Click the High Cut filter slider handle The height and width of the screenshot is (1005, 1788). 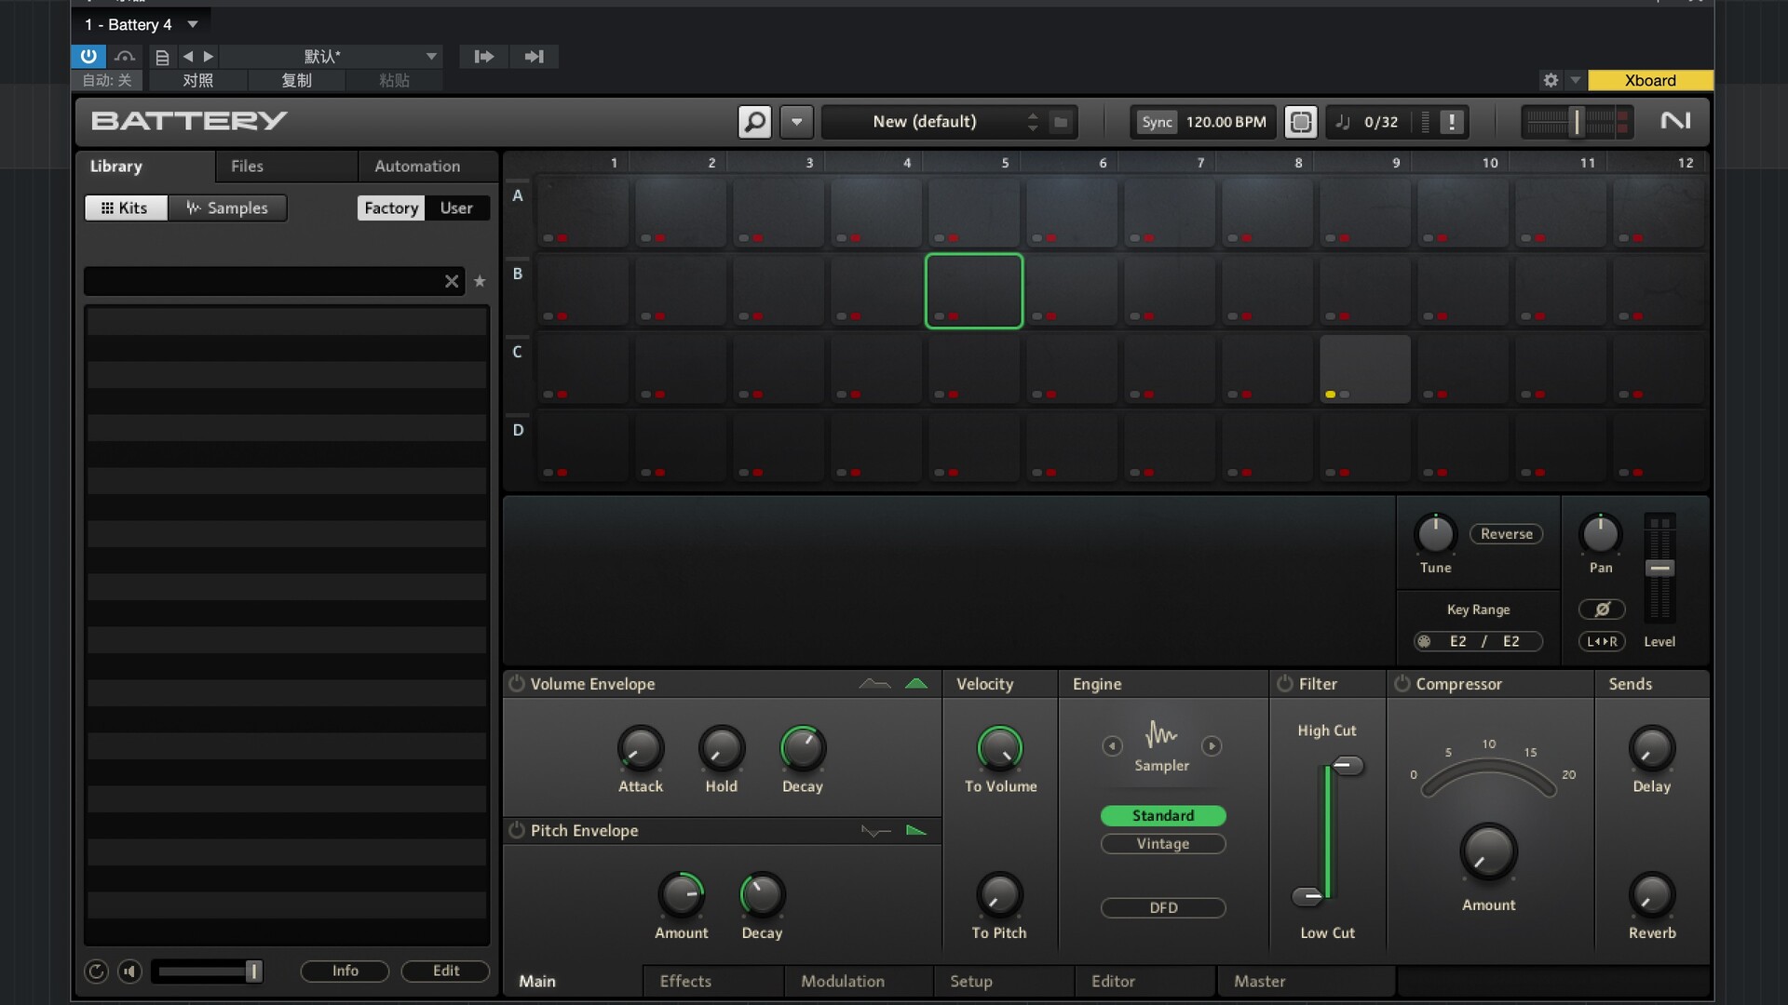1348,766
